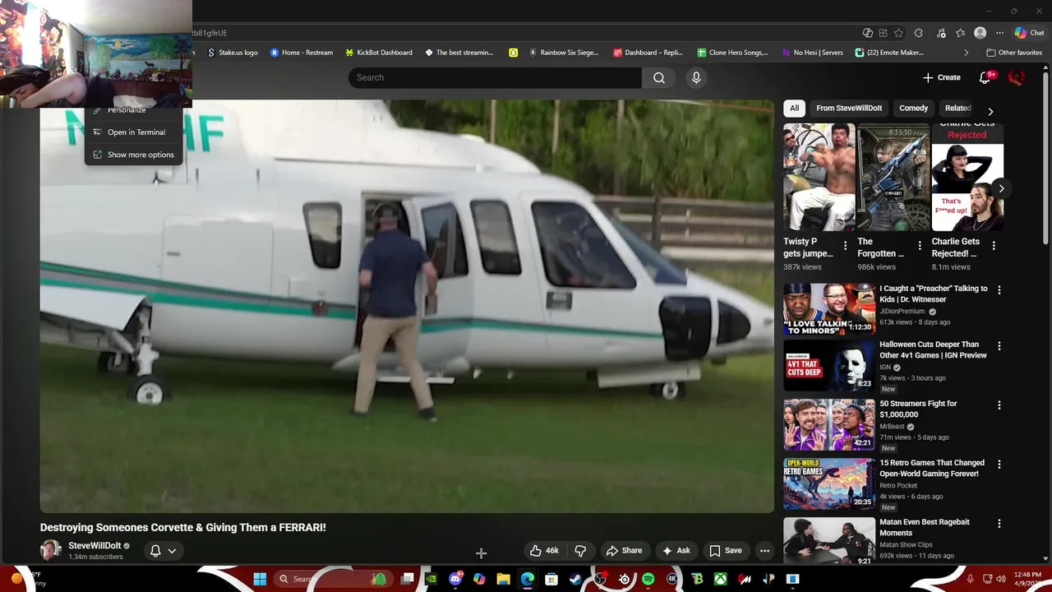Open Spotify from the taskbar
The height and width of the screenshot is (592, 1052).
[x=648, y=579]
